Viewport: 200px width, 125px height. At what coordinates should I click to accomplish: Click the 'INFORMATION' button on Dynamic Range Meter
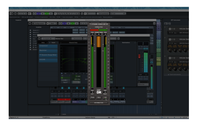point(99,103)
